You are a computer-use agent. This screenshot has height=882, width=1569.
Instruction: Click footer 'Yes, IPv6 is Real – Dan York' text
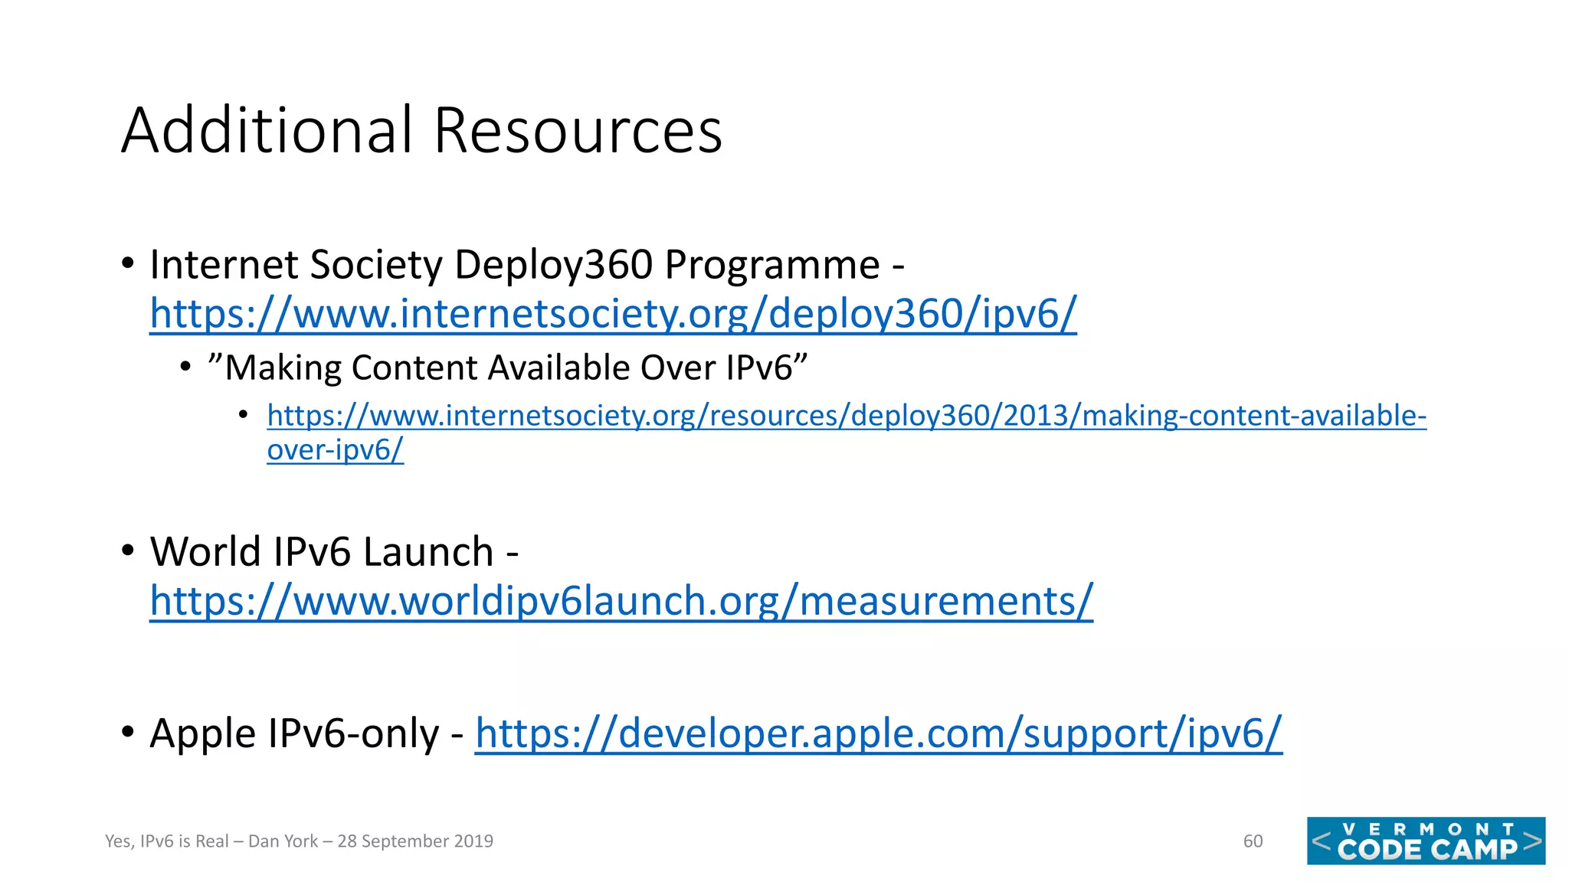pyautogui.click(x=211, y=841)
